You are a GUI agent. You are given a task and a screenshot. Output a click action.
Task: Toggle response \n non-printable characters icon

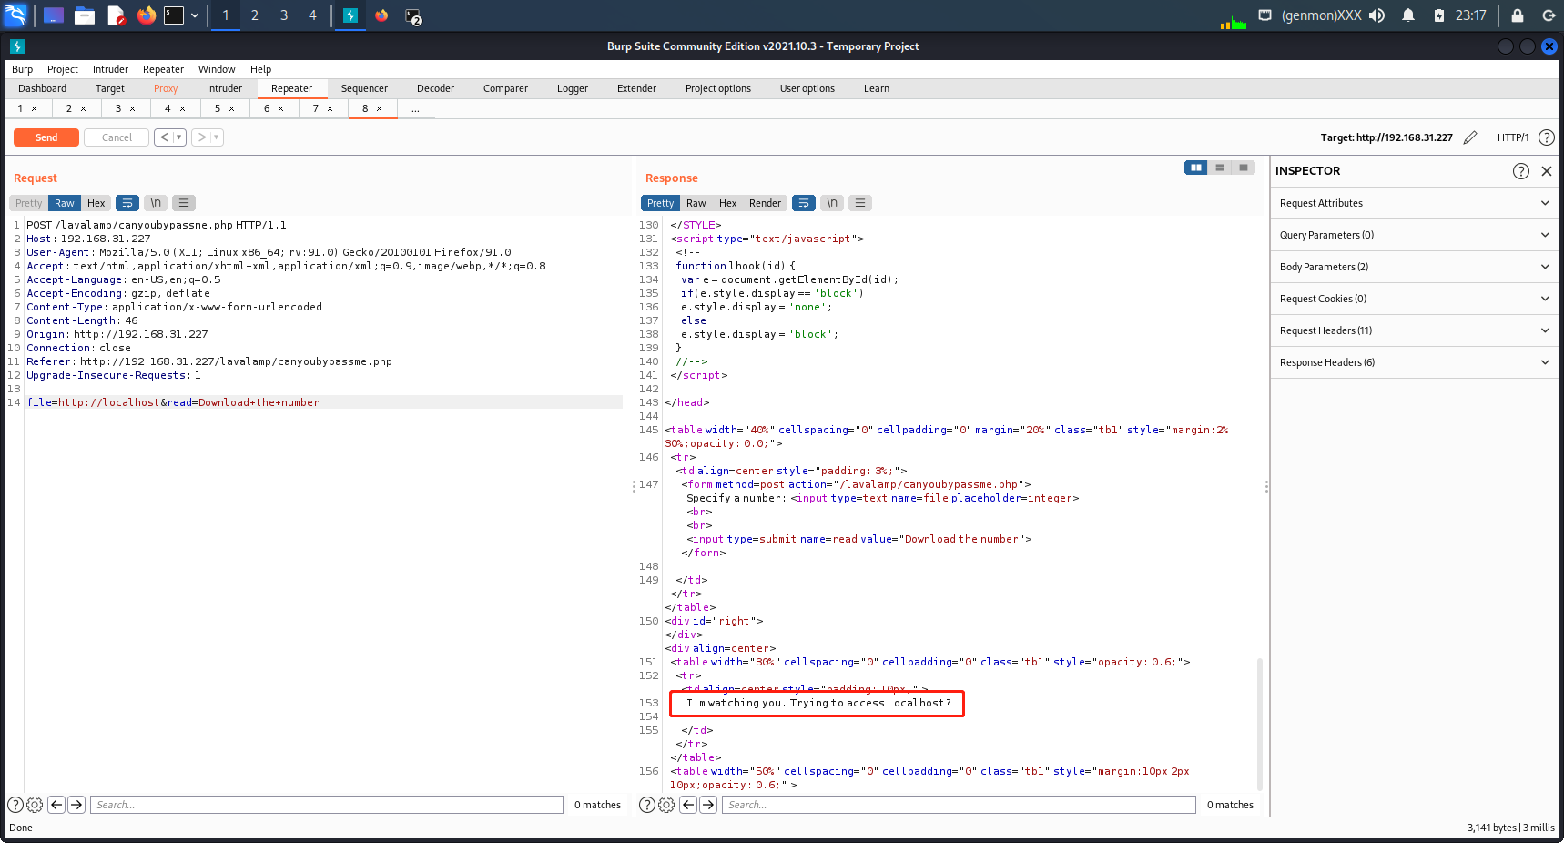point(832,203)
